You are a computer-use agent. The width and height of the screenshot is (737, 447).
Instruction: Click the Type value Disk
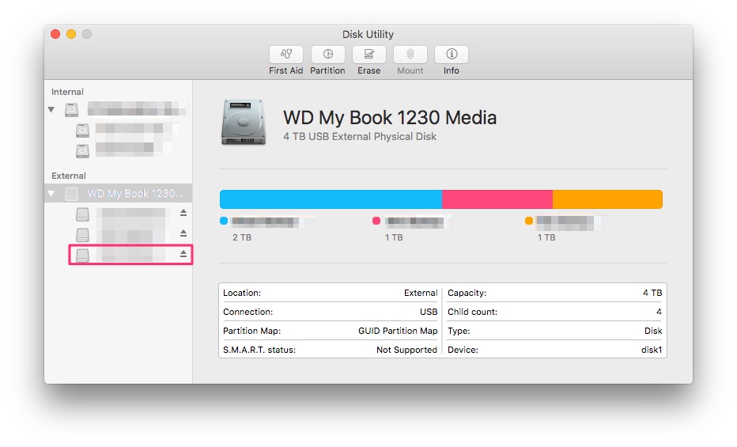[x=653, y=331]
